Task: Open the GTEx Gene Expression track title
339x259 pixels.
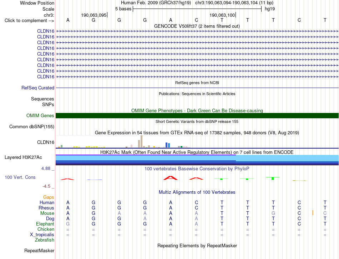Action: click(197, 133)
